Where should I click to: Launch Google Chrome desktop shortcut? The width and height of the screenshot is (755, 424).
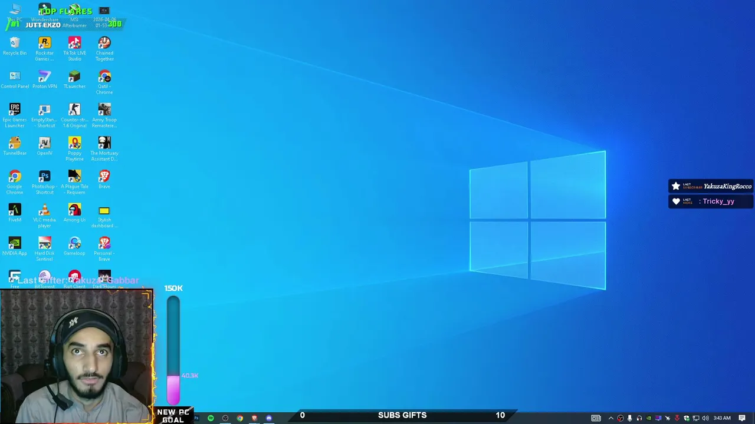point(15,183)
